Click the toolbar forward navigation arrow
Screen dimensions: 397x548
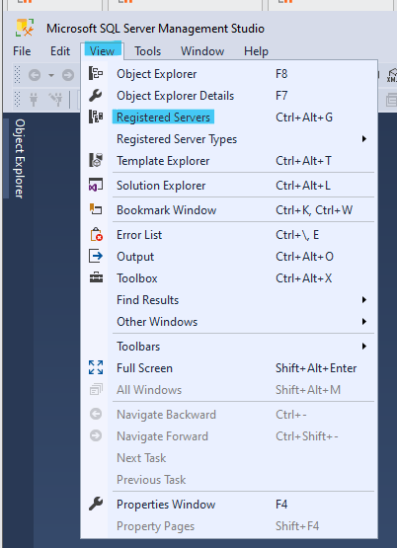[68, 75]
